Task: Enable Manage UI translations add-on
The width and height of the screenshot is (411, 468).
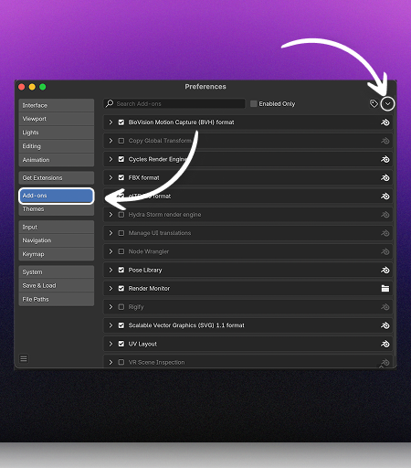Action: (121, 233)
